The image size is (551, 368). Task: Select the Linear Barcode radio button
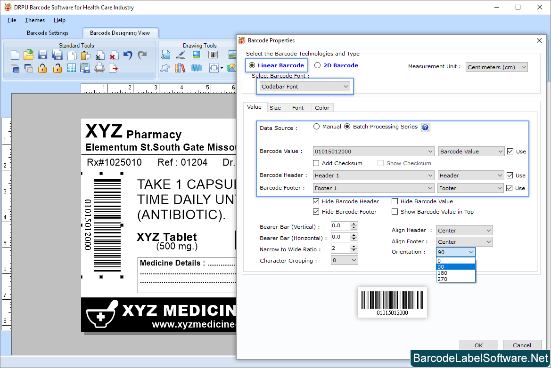point(252,65)
